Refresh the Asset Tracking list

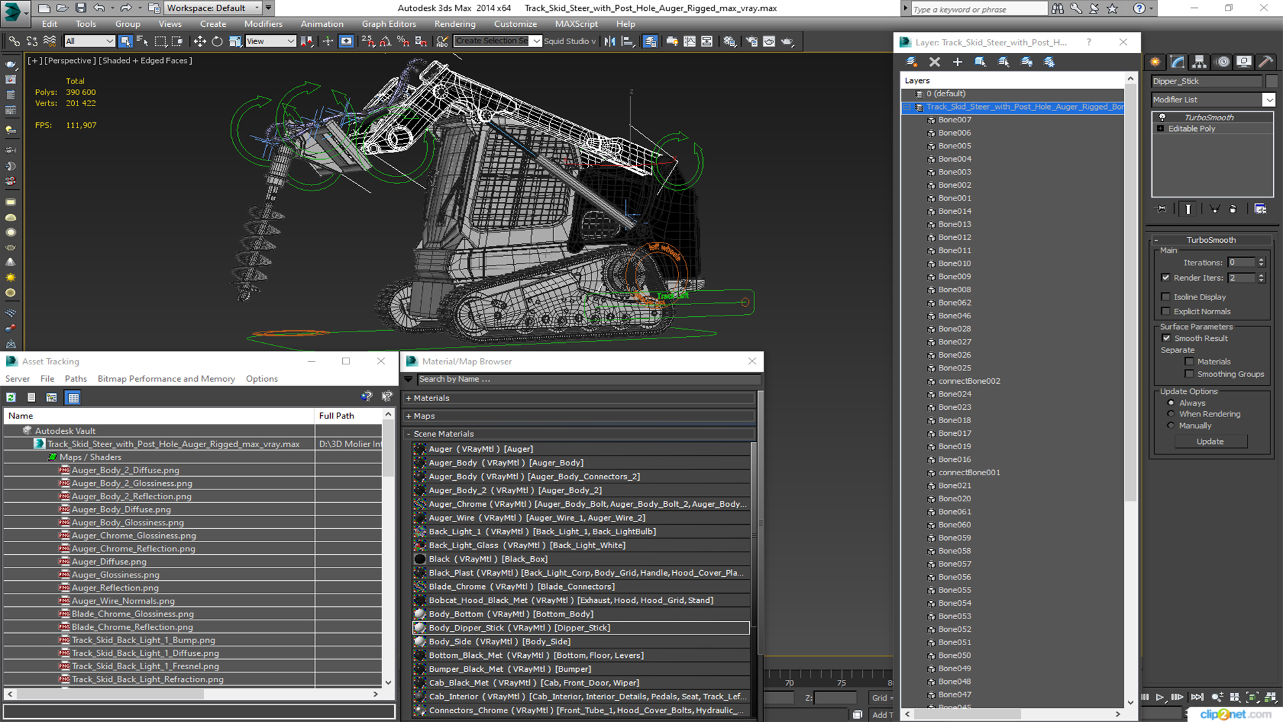[x=11, y=397]
